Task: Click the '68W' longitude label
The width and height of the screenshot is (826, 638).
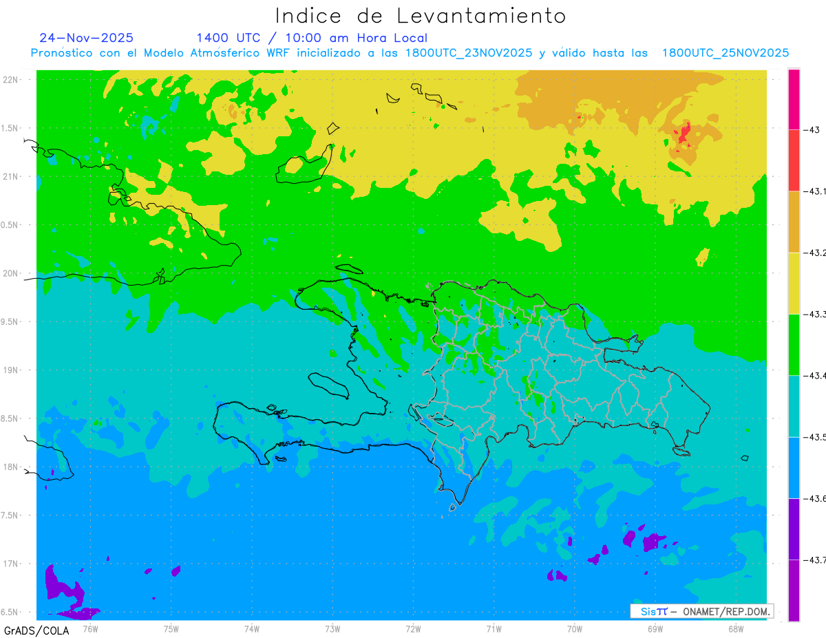Action: [x=735, y=628]
